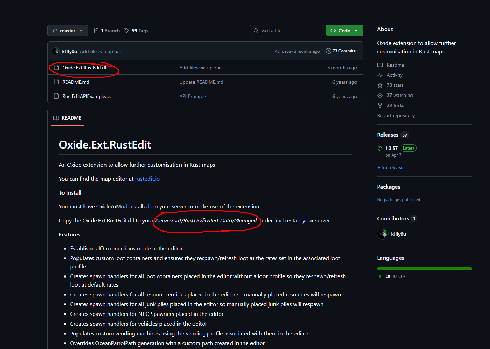490x349 pixels.
Task: Open latest commit message Add files via upload
Action: (x=101, y=51)
